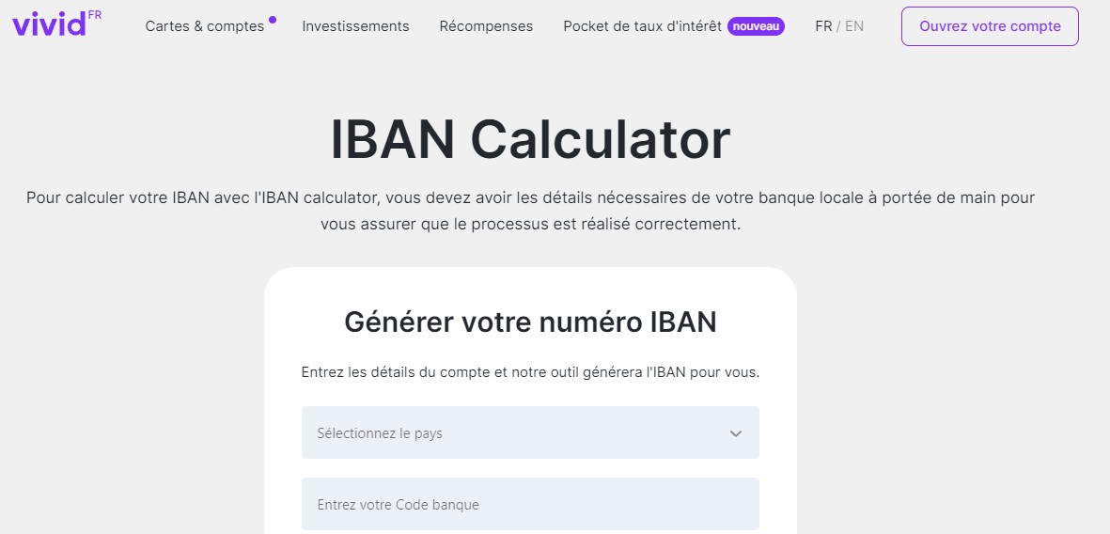Click the slash separator between FR and EN

click(838, 26)
